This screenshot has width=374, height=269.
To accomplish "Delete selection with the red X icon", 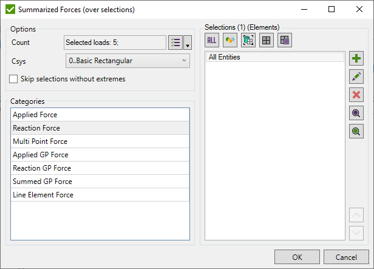I will [356, 95].
